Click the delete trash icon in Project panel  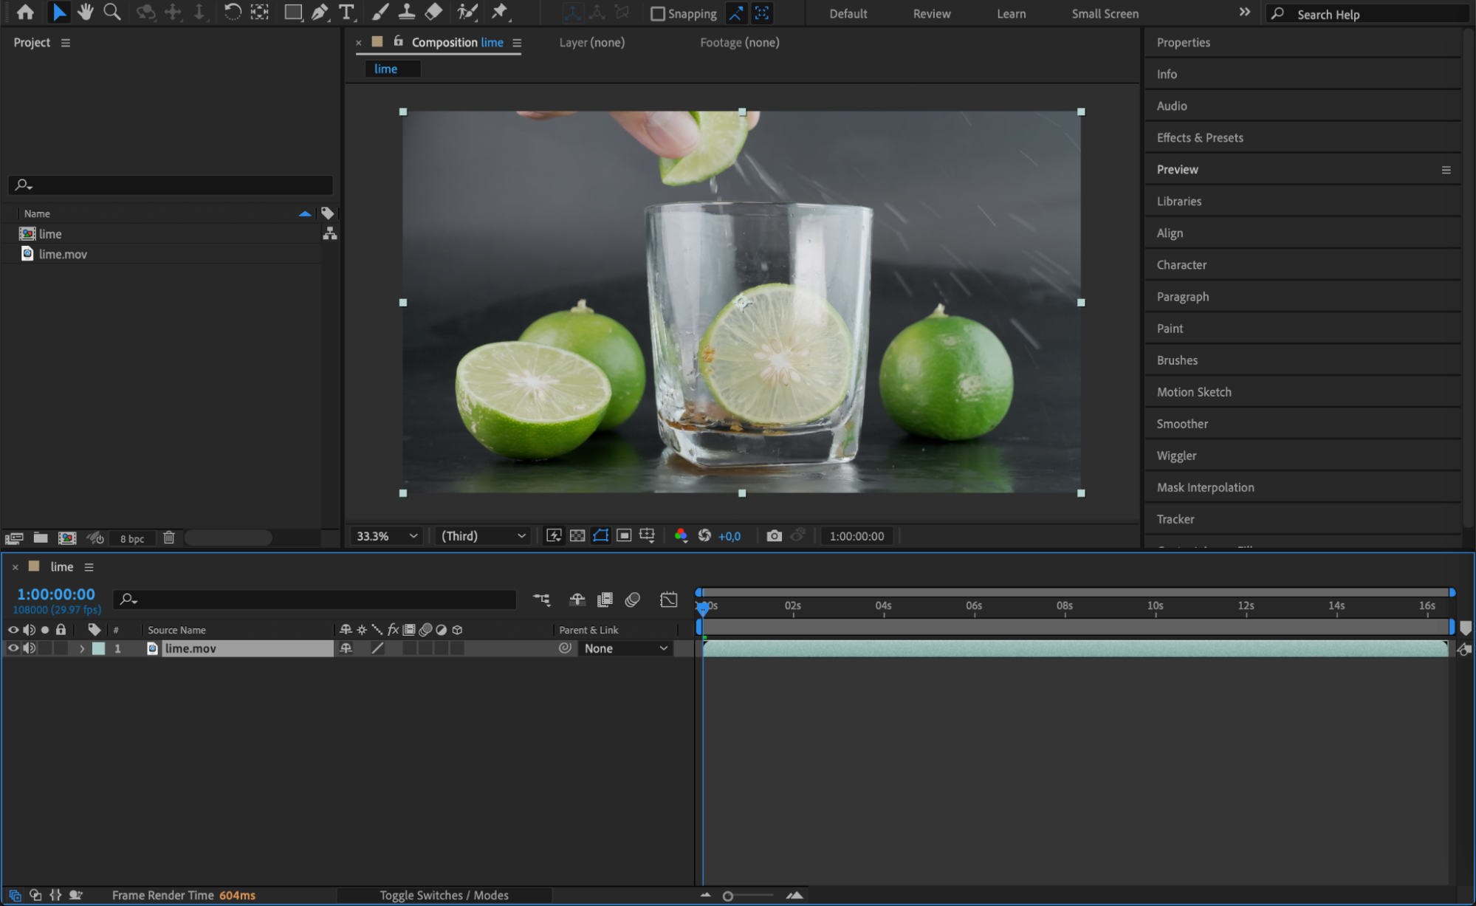(x=169, y=538)
